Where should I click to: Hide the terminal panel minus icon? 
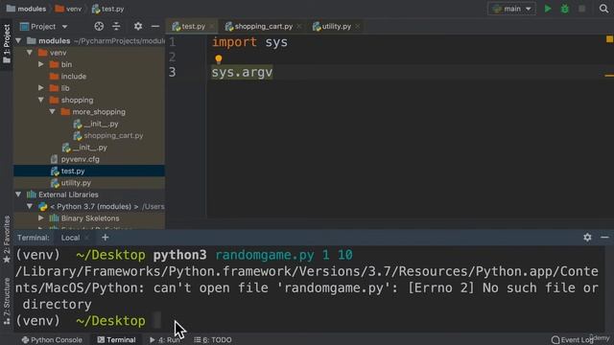[604, 237]
